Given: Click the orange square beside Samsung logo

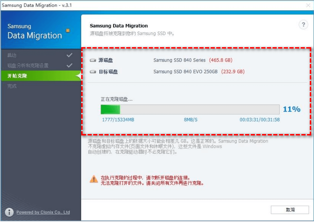Looking at the screenshot, I should (68, 30).
